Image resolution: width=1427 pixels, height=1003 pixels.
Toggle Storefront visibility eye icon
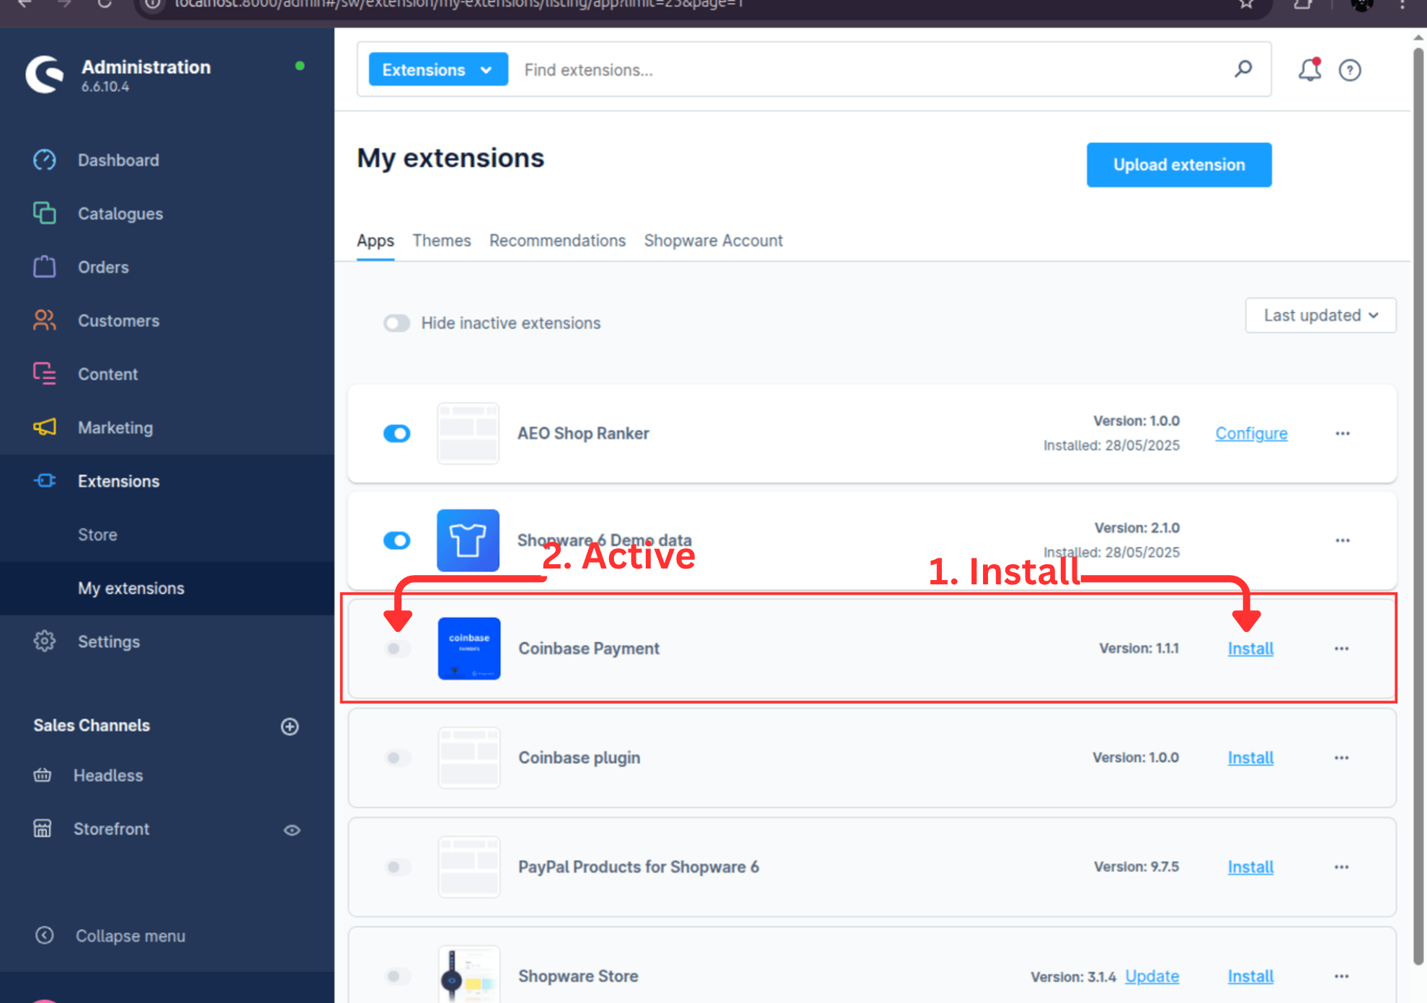click(291, 830)
